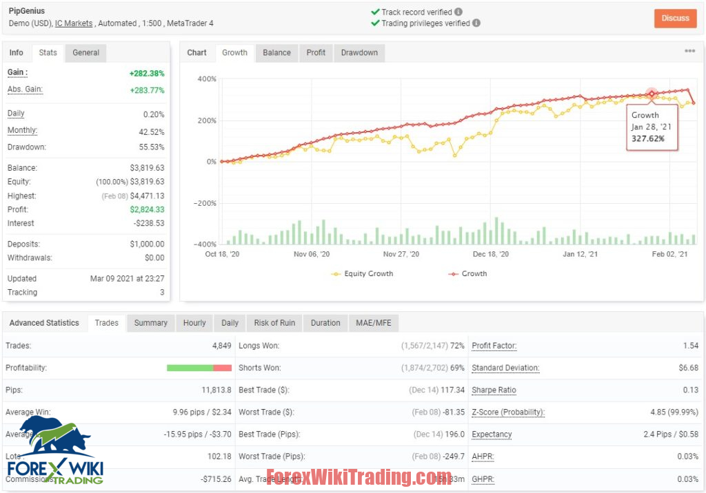View the Risk of Ruin tab

pos(274,323)
